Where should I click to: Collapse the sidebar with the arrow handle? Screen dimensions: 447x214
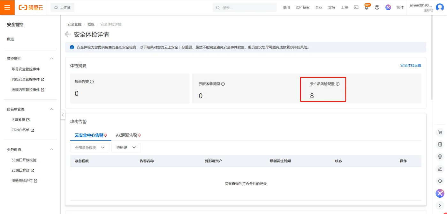pyautogui.click(x=63, y=115)
